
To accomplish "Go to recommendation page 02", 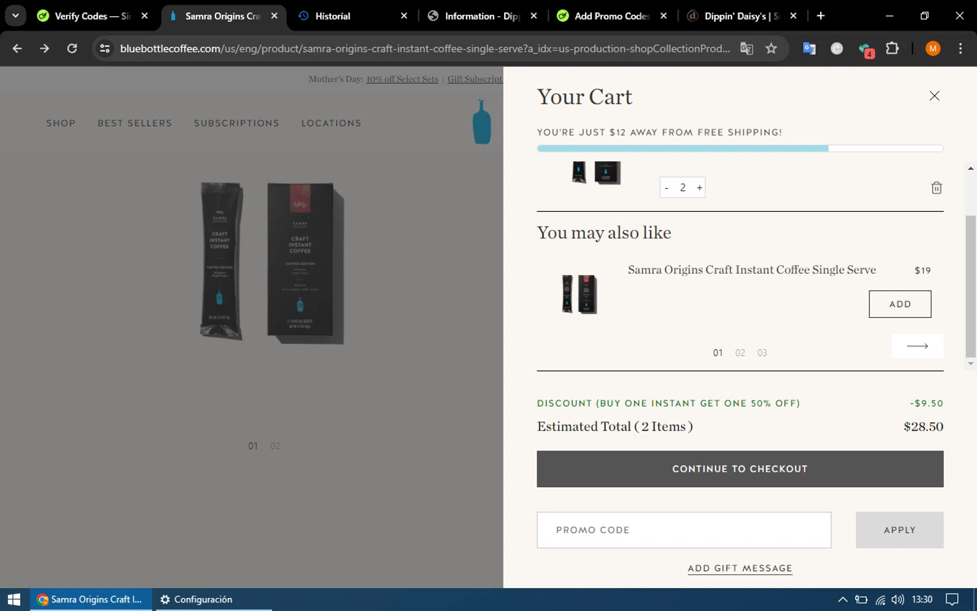I will pyautogui.click(x=740, y=353).
